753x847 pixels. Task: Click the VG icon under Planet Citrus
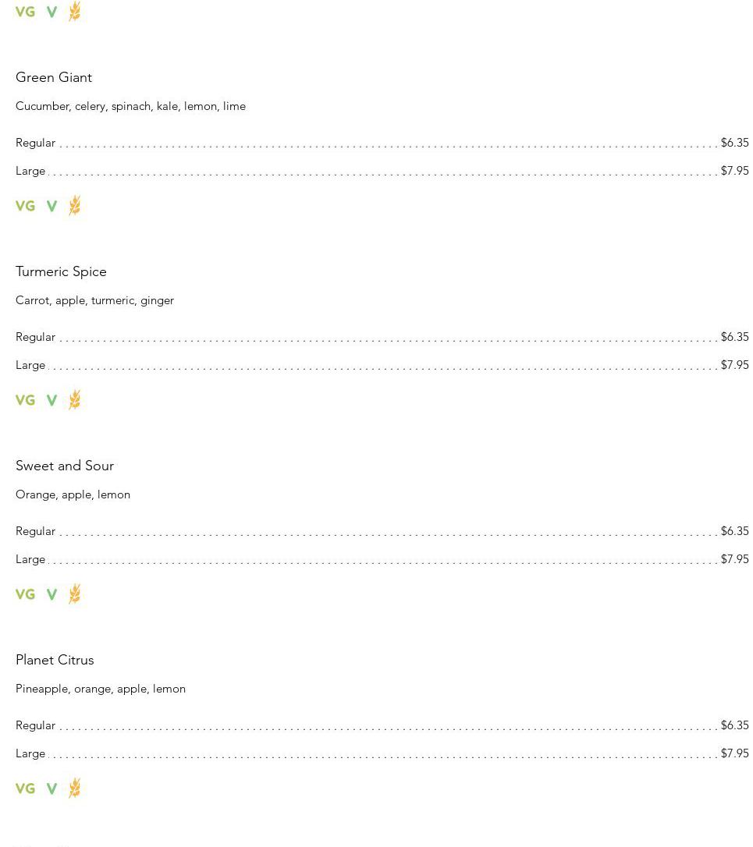(26, 789)
